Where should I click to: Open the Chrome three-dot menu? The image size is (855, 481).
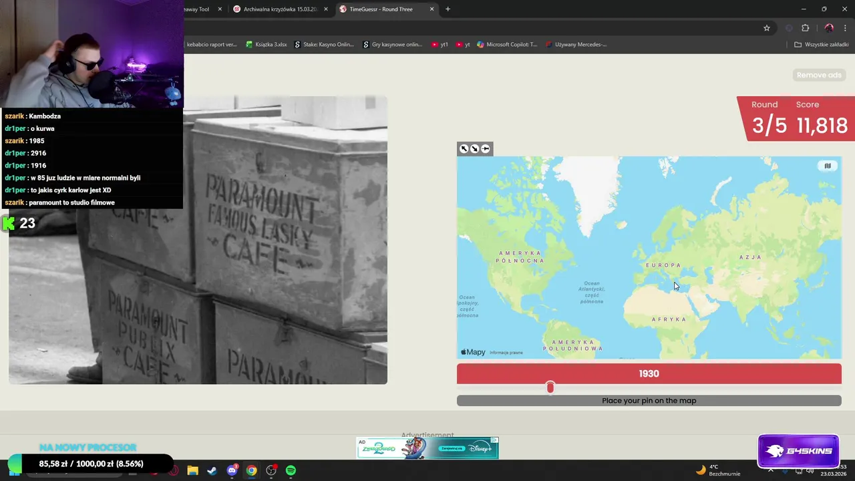coord(846,28)
